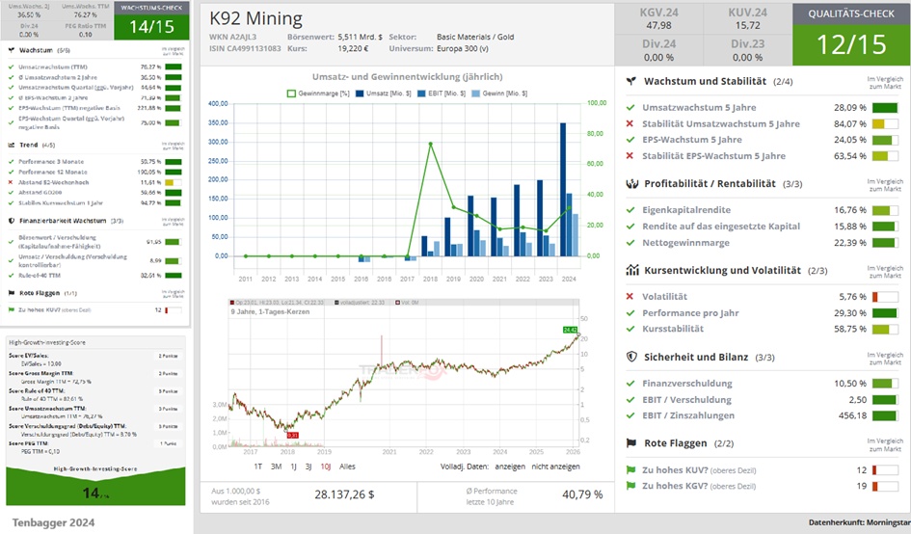Click the sprout icon beside Wachstum und Stabilität
The width and height of the screenshot is (911, 534).
[x=630, y=83]
